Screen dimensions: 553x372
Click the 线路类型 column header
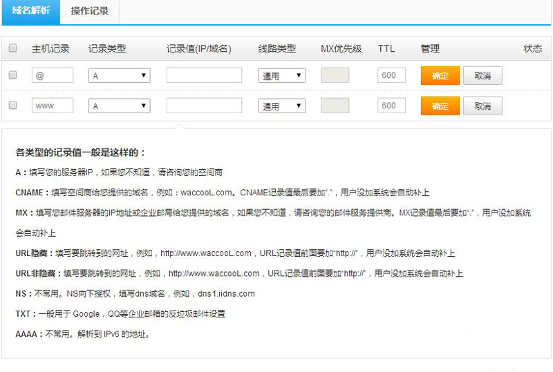tap(277, 48)
